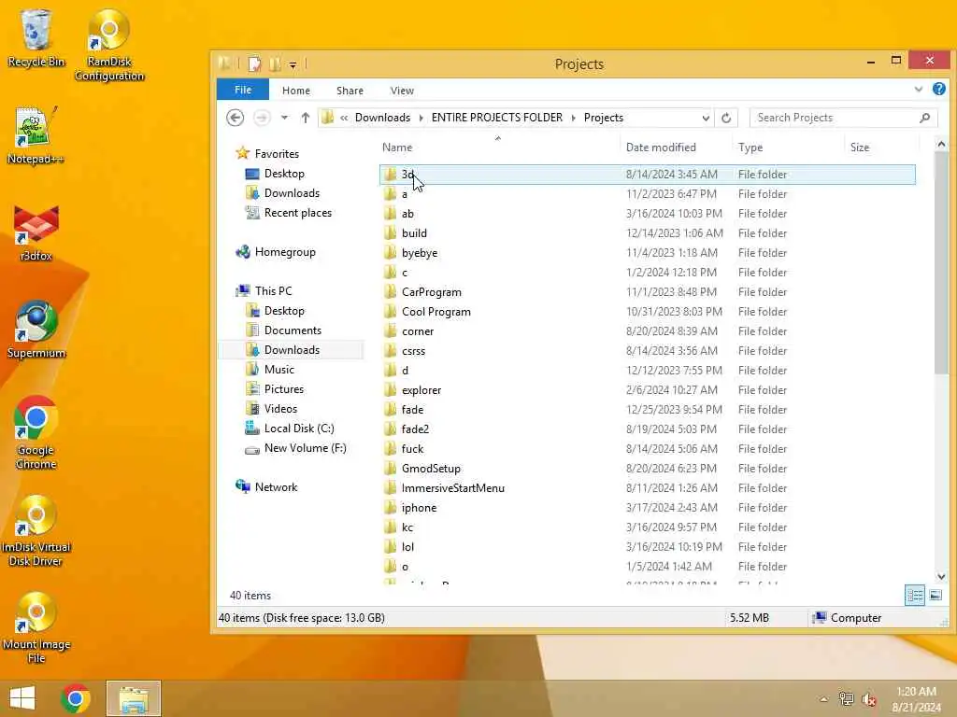Open the muted volume tray icon

869,699
